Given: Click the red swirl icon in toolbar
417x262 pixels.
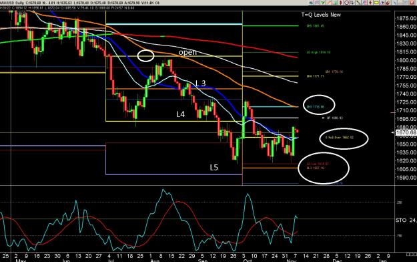Looking at the screenshot, I should tap(388, 3).
